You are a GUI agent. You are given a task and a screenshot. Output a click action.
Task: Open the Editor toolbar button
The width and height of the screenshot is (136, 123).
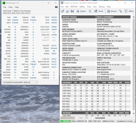tap(129, 11)
